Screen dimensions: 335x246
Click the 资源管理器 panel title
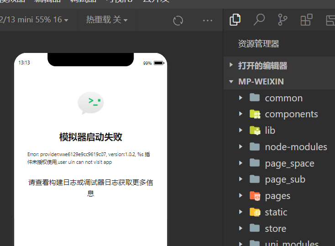coord(258,44)
